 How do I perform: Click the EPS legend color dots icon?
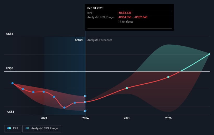coord(9,128)
